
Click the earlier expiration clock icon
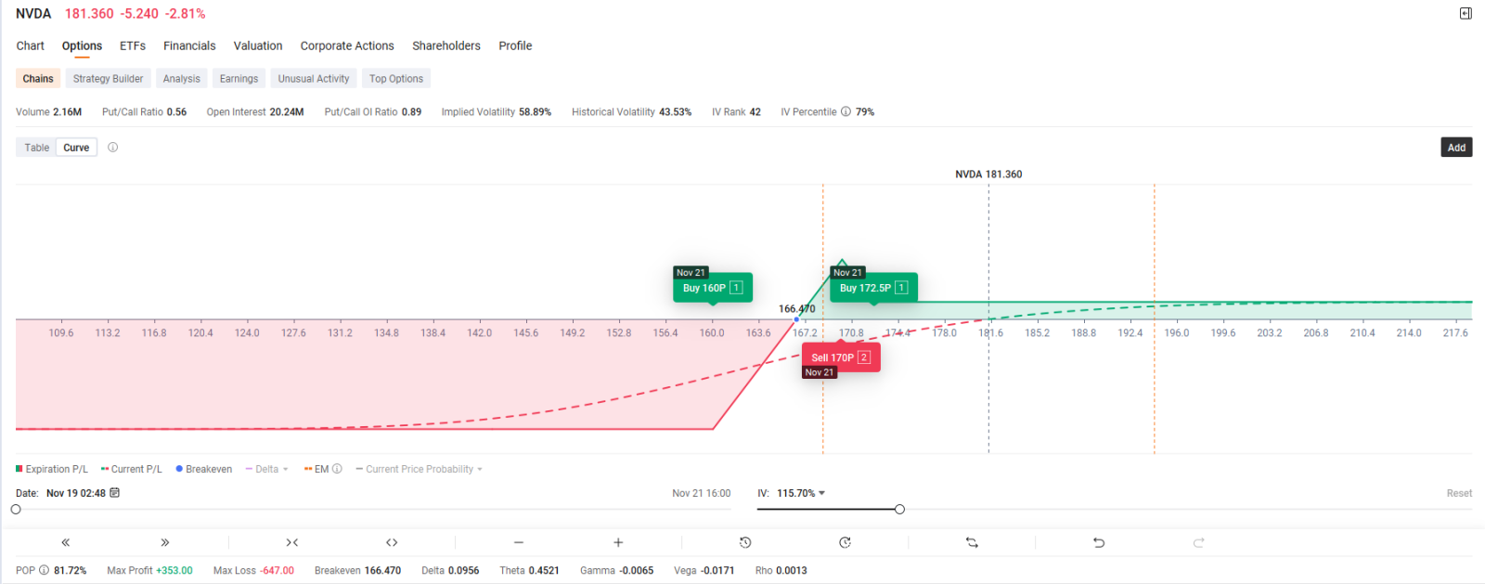pos(745,542)
